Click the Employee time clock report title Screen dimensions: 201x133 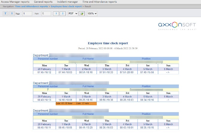pos(108,43)
